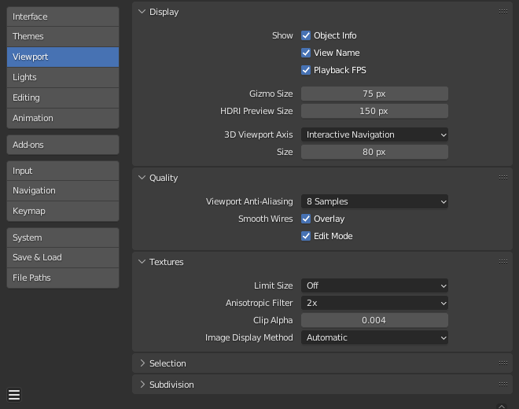This screenshot has height=409, width=519.
Task: Click the Quality panel drag grip icon
Action: tap(502, 178)
